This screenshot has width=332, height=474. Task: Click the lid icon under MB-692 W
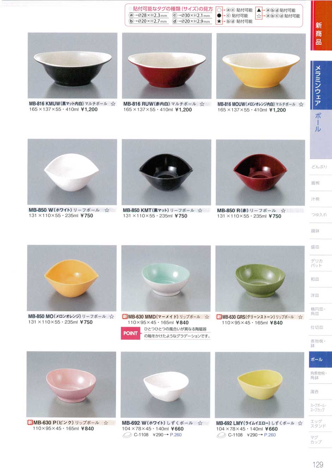(x=127, y=435)
